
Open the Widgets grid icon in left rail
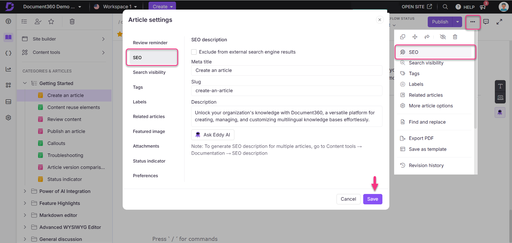9,85
